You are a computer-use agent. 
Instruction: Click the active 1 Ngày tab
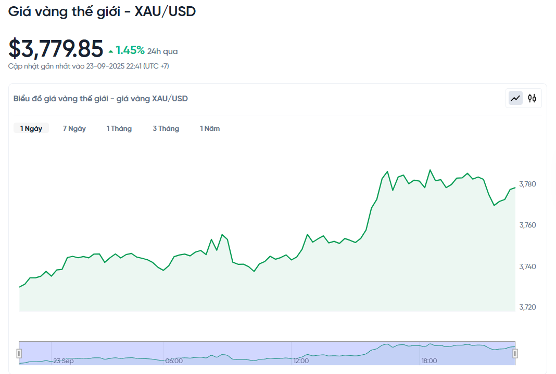(31, 128)
